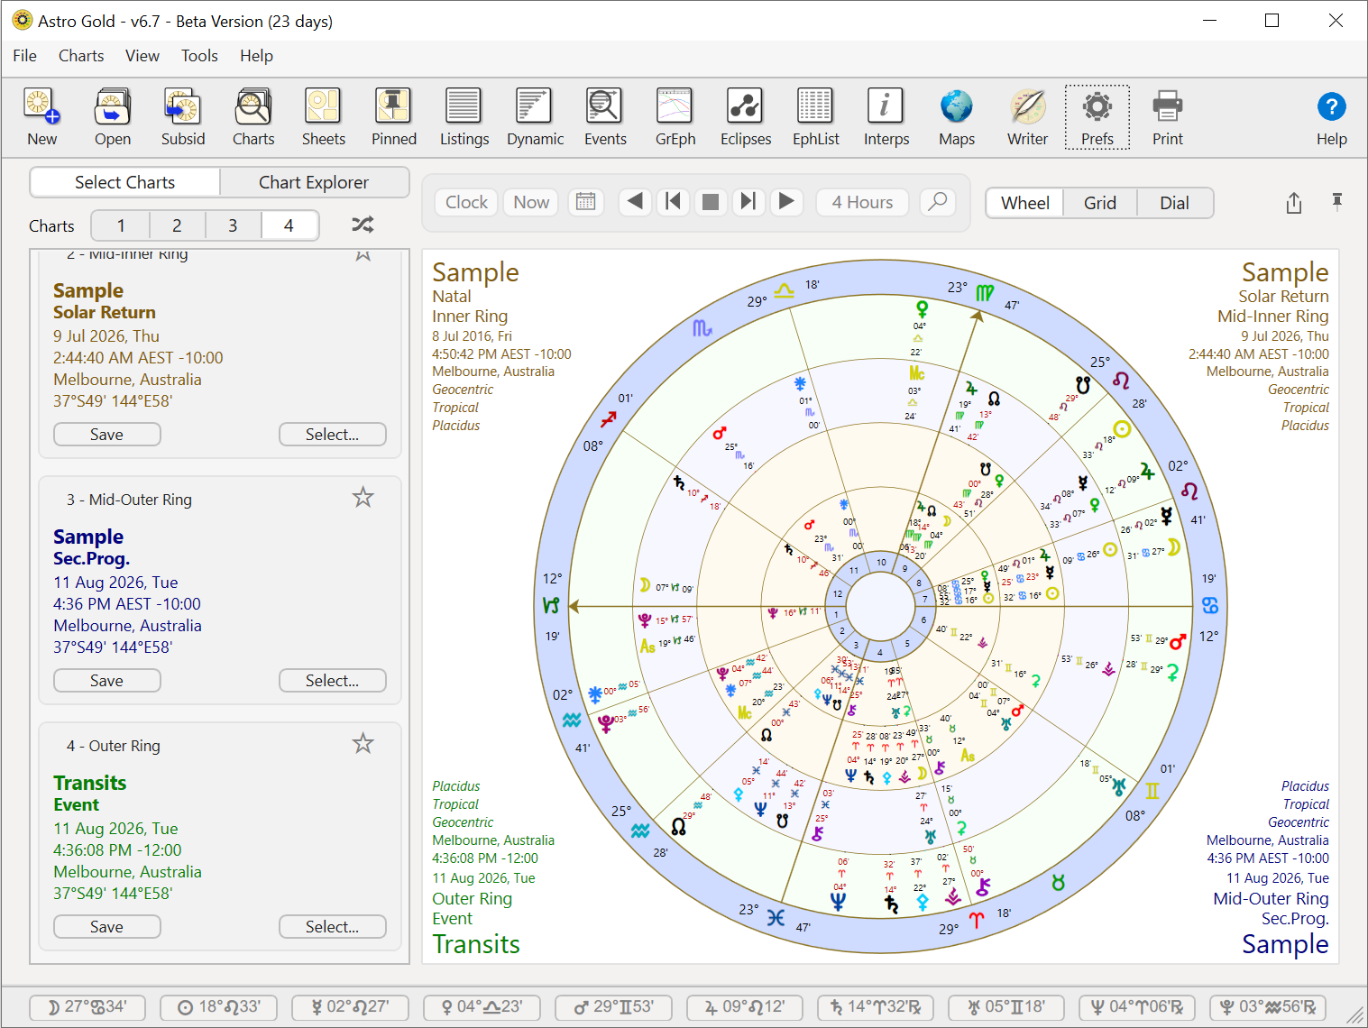Open the Writer tool
Image resolution: width=1368 pixels, height=1028 pixels.
click(x=1027, y=117)
